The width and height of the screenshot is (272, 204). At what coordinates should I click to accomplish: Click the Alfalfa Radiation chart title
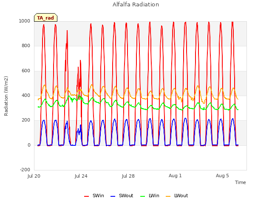[x=136, y=5]
